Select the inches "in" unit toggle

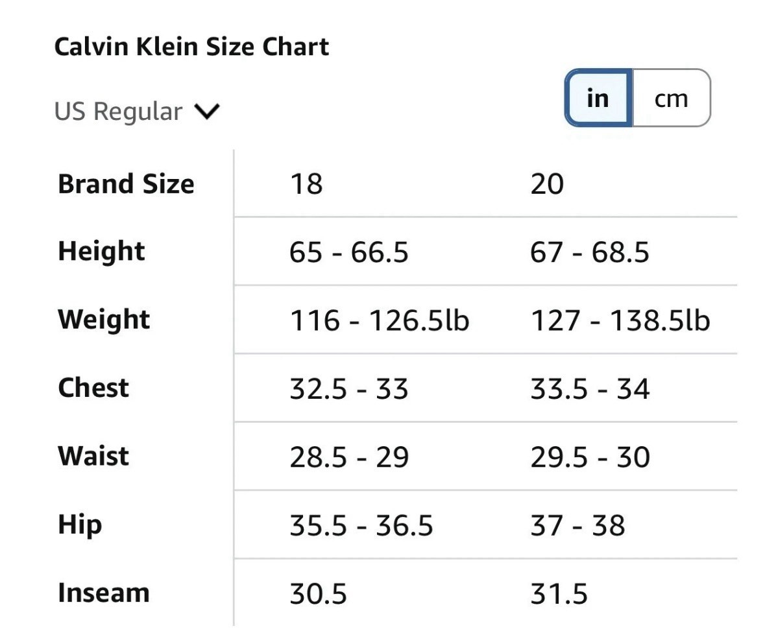[x=598, y=99]
